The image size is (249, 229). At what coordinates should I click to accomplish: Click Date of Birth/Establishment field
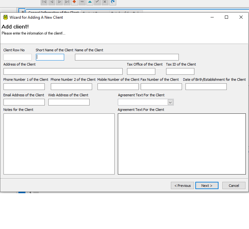coord(206,87)
